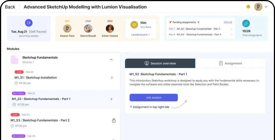
Task: Go Back to the previous page
Action: click(10, 7)
